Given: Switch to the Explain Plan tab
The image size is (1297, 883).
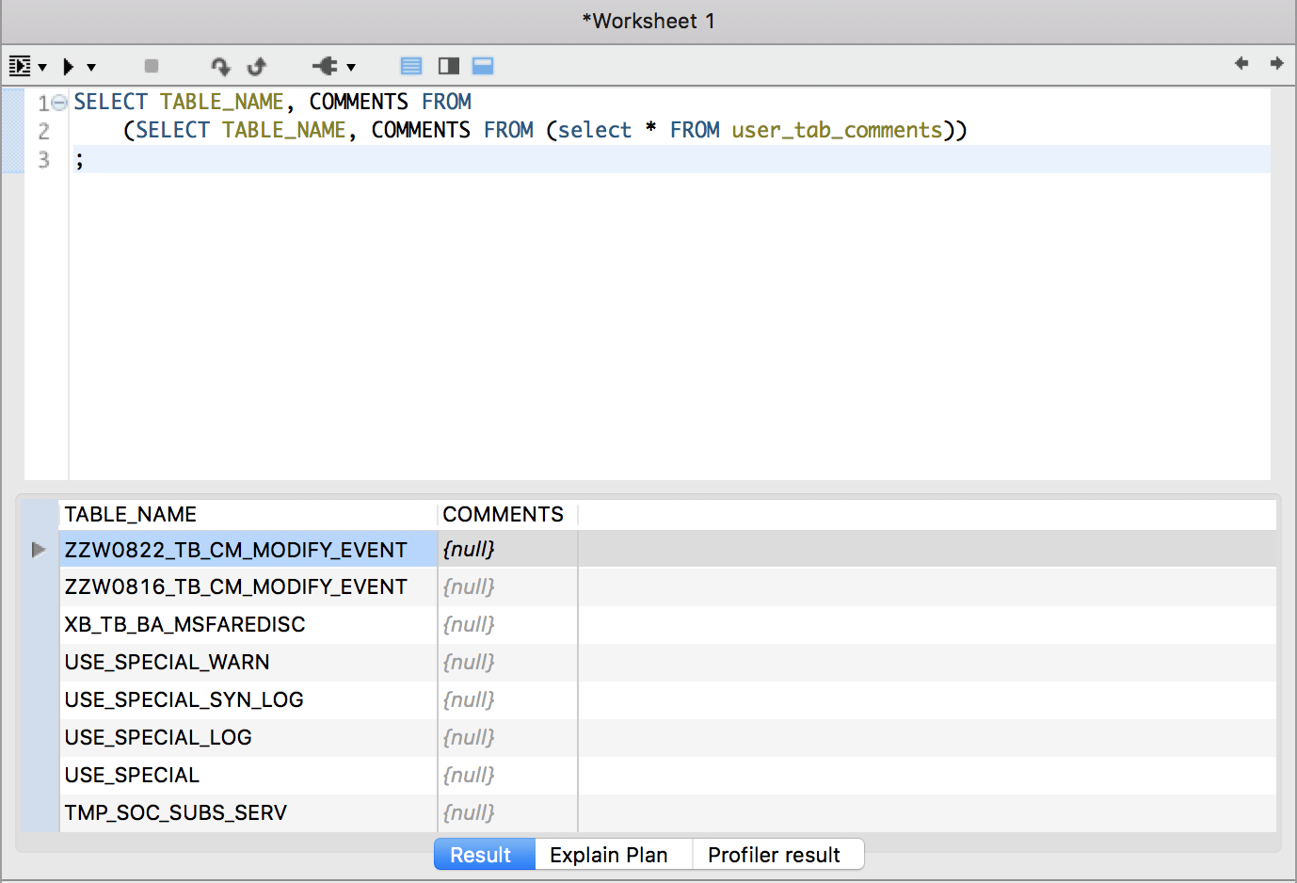Looking at the screenshot, I should 609,855.
